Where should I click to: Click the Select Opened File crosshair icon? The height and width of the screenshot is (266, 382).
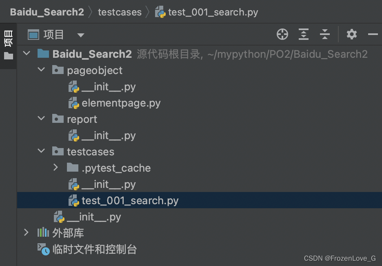[x=282, y=35]
